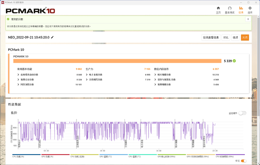Toggle the 监控细节 monitoring details switch
The height and width of the screenshot is (165, 260).
pos(242,113)
